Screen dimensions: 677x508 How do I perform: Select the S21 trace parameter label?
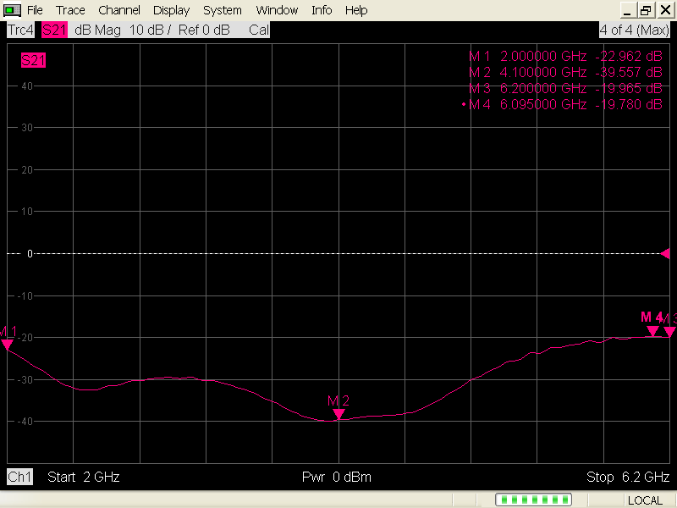coord(54,29)
